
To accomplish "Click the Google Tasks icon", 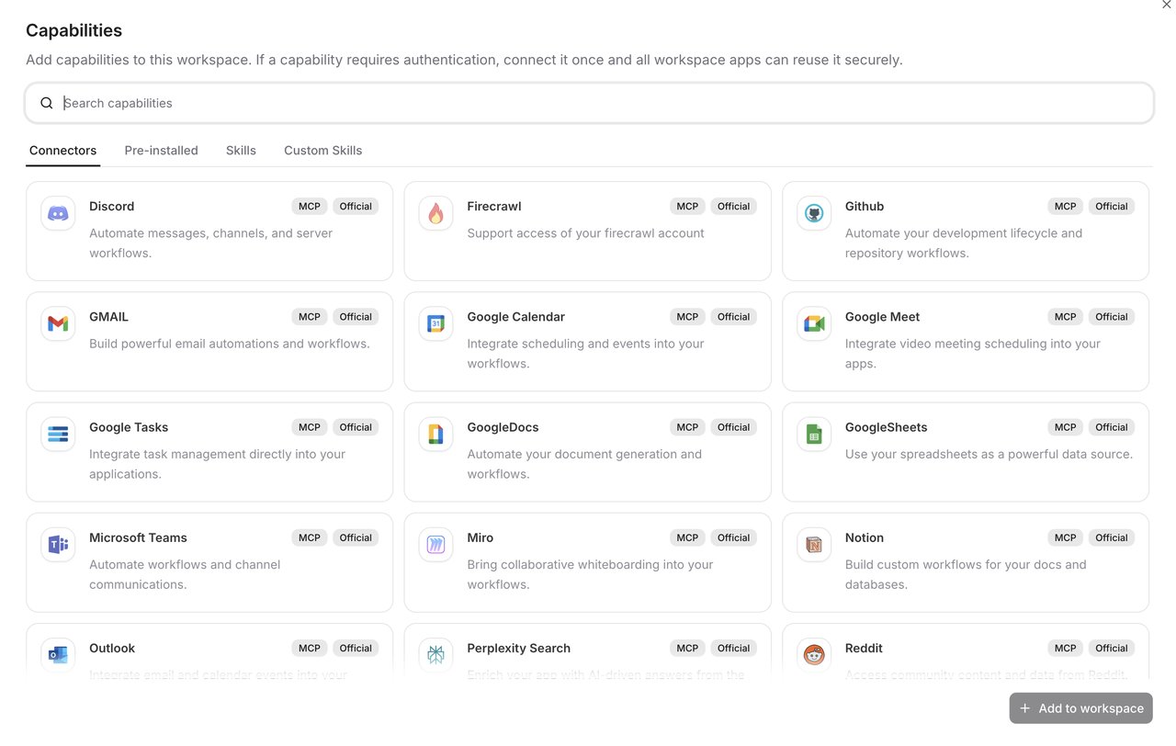I will pos(58,434).
